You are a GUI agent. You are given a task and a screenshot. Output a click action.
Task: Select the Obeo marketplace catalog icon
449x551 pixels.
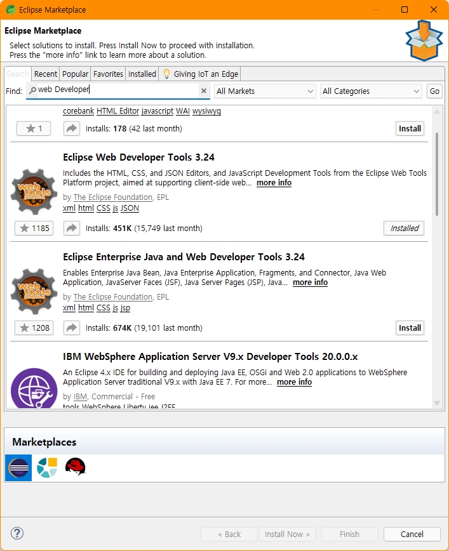(x=47, y=468)
